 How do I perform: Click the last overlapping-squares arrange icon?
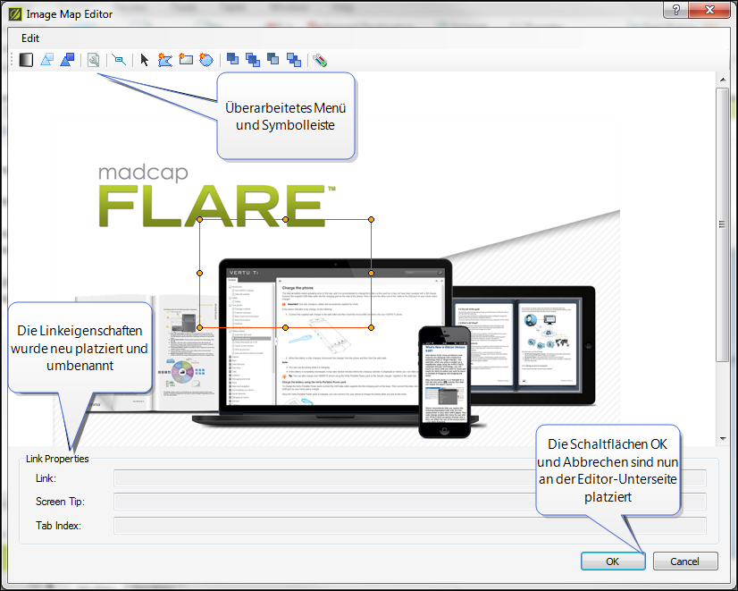(x=294, y=60)
